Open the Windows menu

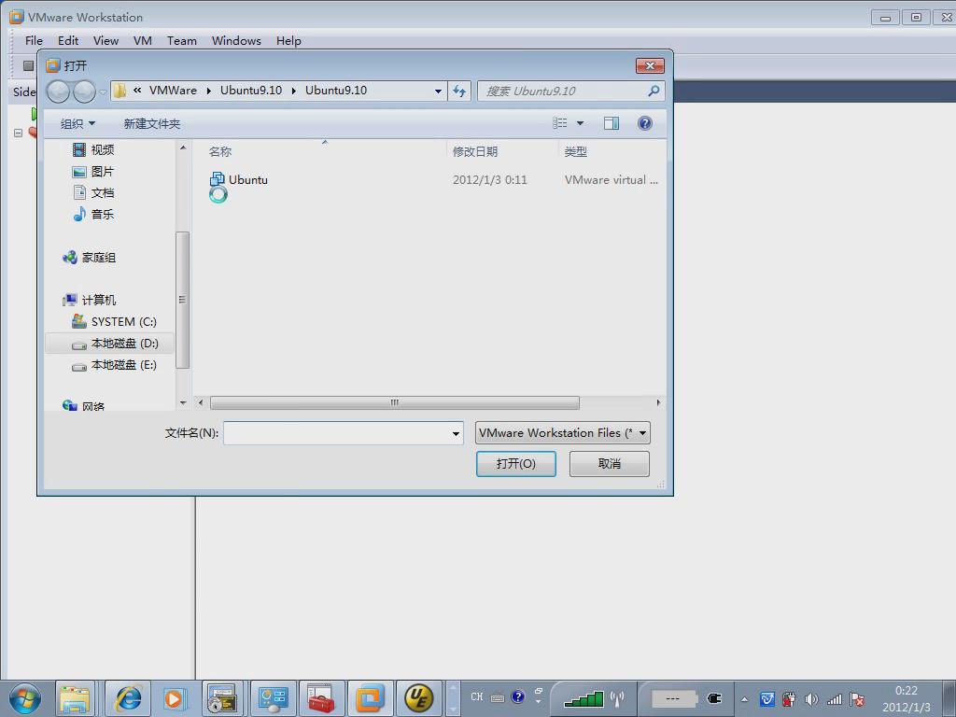(236, 41)
